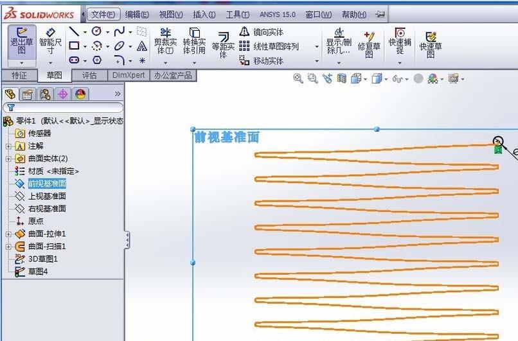Viewport: 518px width, 341px height.
Task: Open the DisplayManager tab icon
Action: pos(80,94)
